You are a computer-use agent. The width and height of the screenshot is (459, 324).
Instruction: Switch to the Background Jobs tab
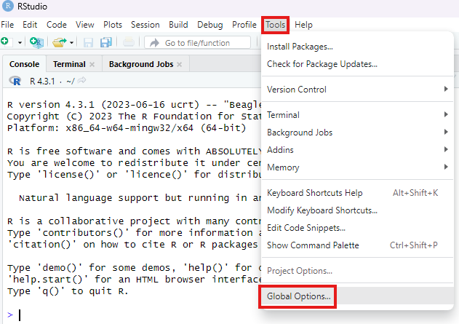click(x=141, y=64)
